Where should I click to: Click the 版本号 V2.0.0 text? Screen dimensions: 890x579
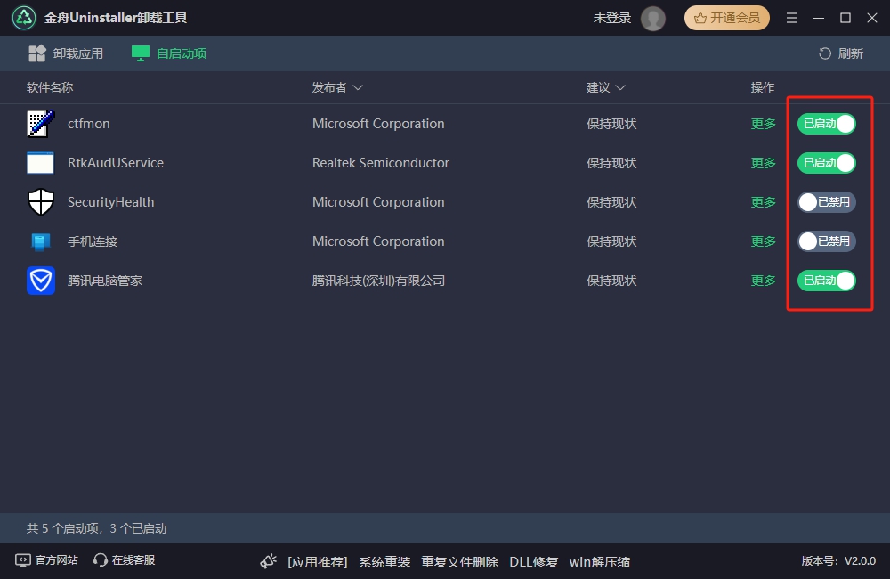838,561
